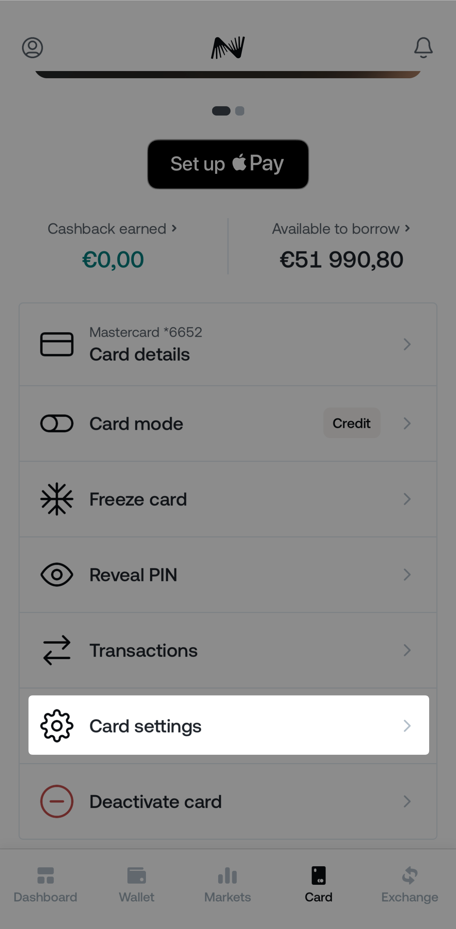The height and width of the screenshot is (929, 456).
Task: Select the second card page indicator dot
Action: click(240, 111)
